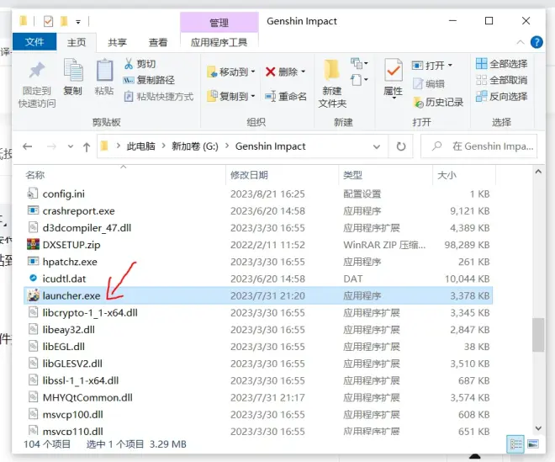Select launcher.exe
This screenshot has width=555, height=462.
point(258,295)
